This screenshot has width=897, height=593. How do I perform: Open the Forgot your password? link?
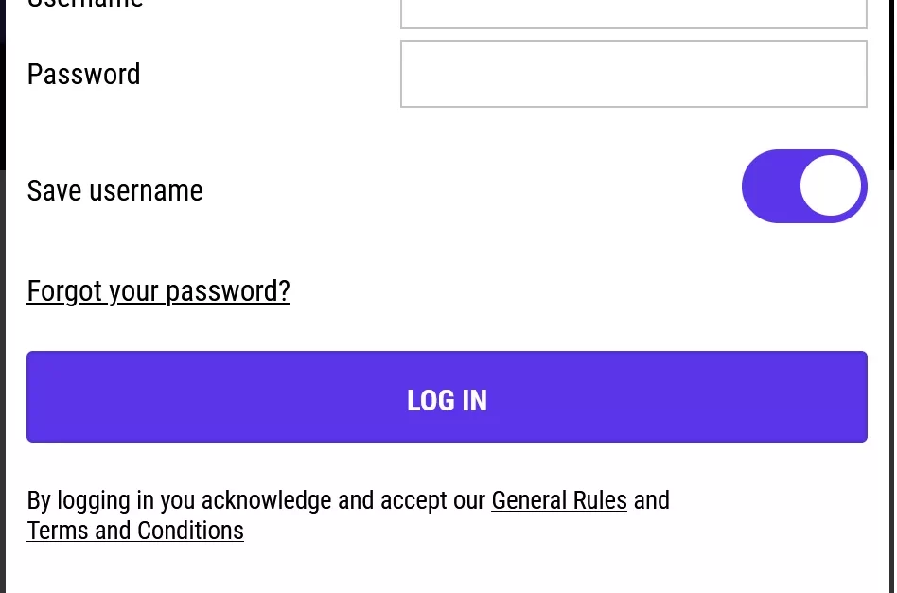click(158, 290)
